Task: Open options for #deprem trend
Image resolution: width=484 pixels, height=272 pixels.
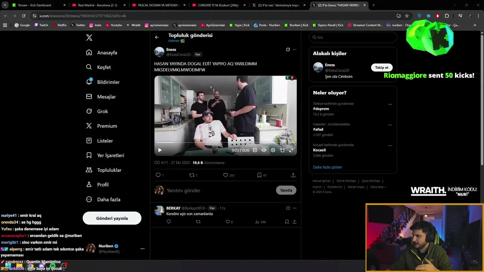Action: point(390,105)
